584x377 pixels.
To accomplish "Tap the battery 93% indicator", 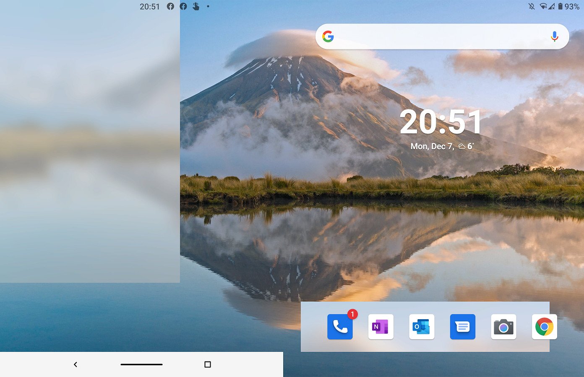I will point(568,6).
